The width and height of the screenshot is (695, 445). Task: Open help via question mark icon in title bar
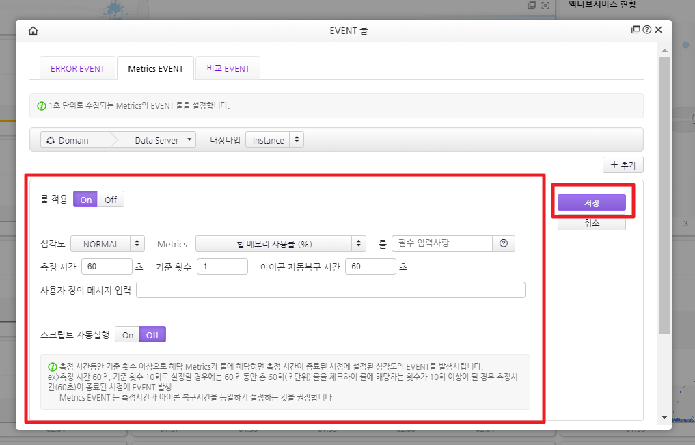point(646,30)
